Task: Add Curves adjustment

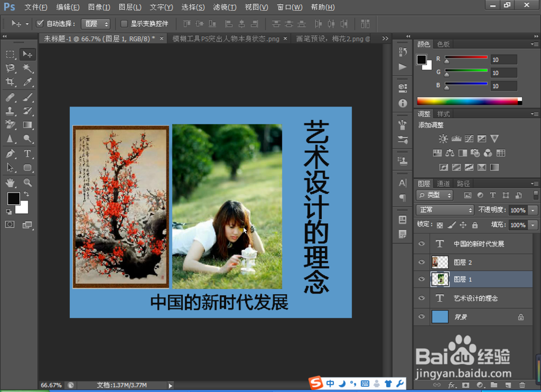Action: 469,138
